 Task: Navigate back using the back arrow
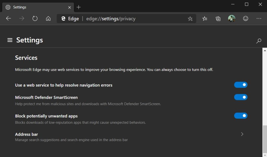tap(9, 18)
